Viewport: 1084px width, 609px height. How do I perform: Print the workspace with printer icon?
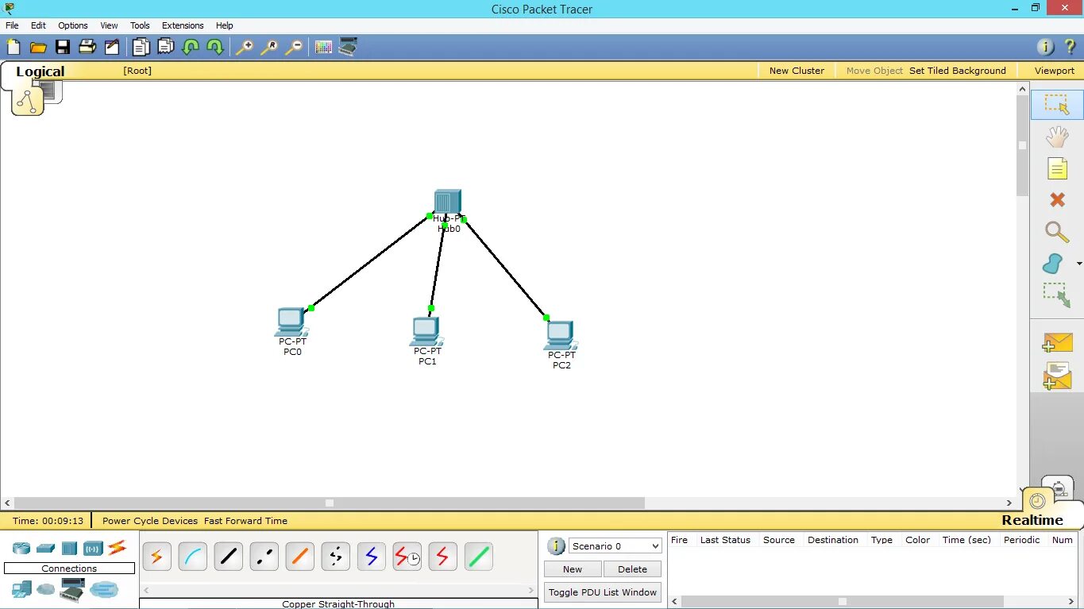click(87, 47)
